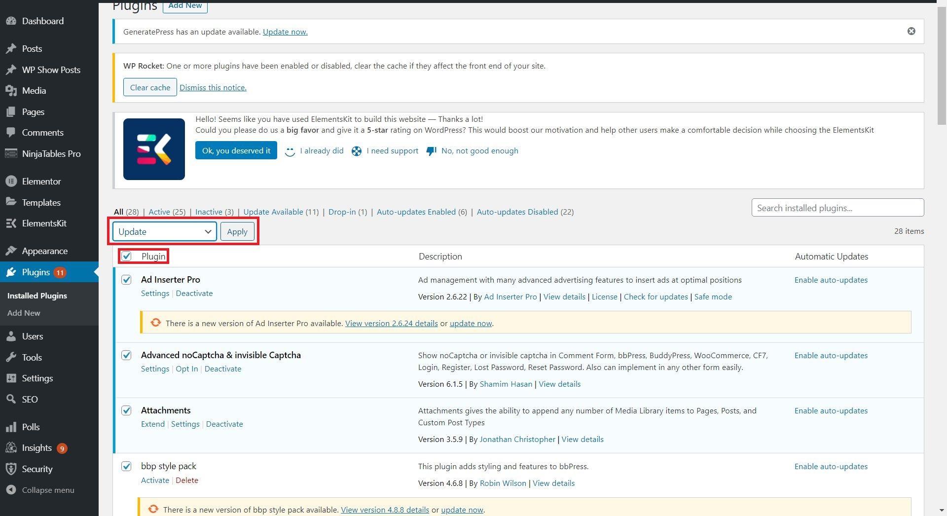Image resolution: width=947 pixels, height=516 pixels.
Task: Click the Insights icon in sidebar
Action: click(11, 448)
